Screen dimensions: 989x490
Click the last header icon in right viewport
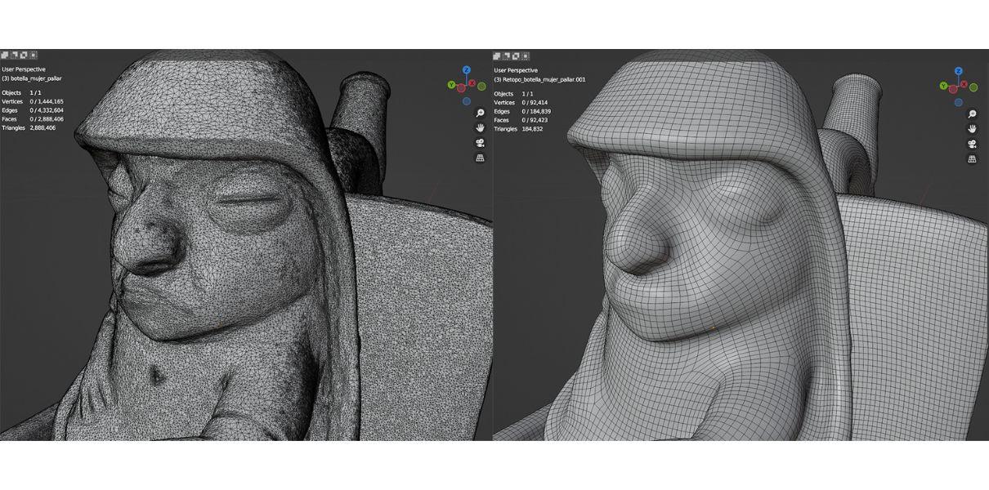[x=526, y=56]
